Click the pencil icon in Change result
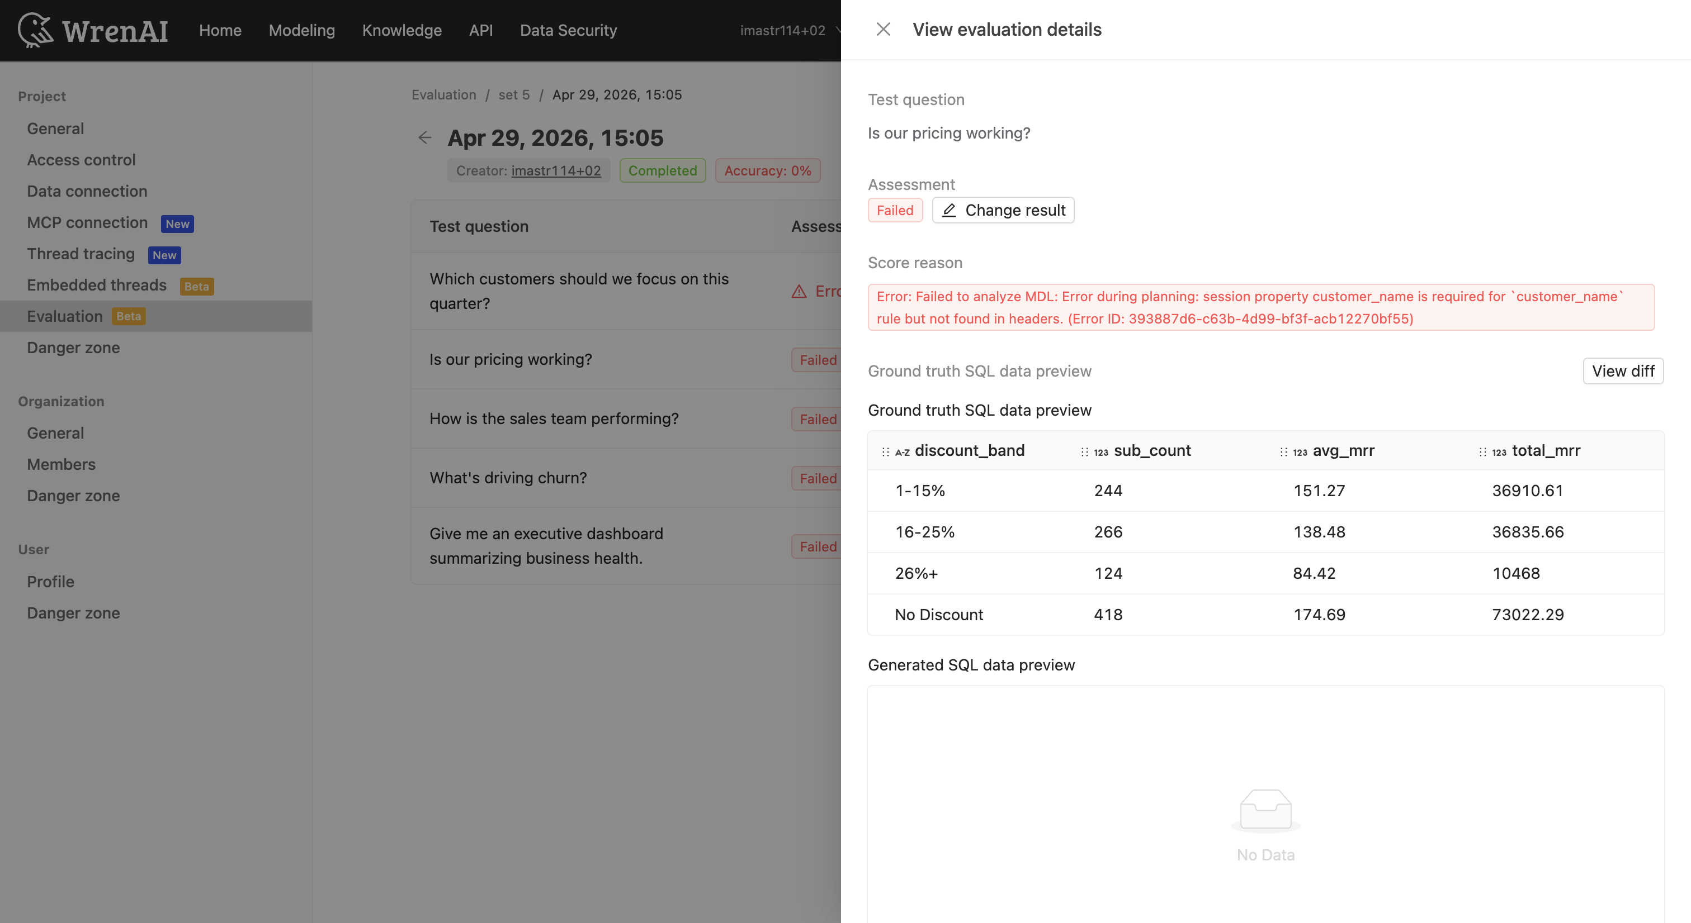 948,211
